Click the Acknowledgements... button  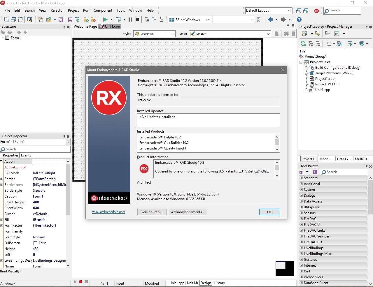tap(188, 212)
